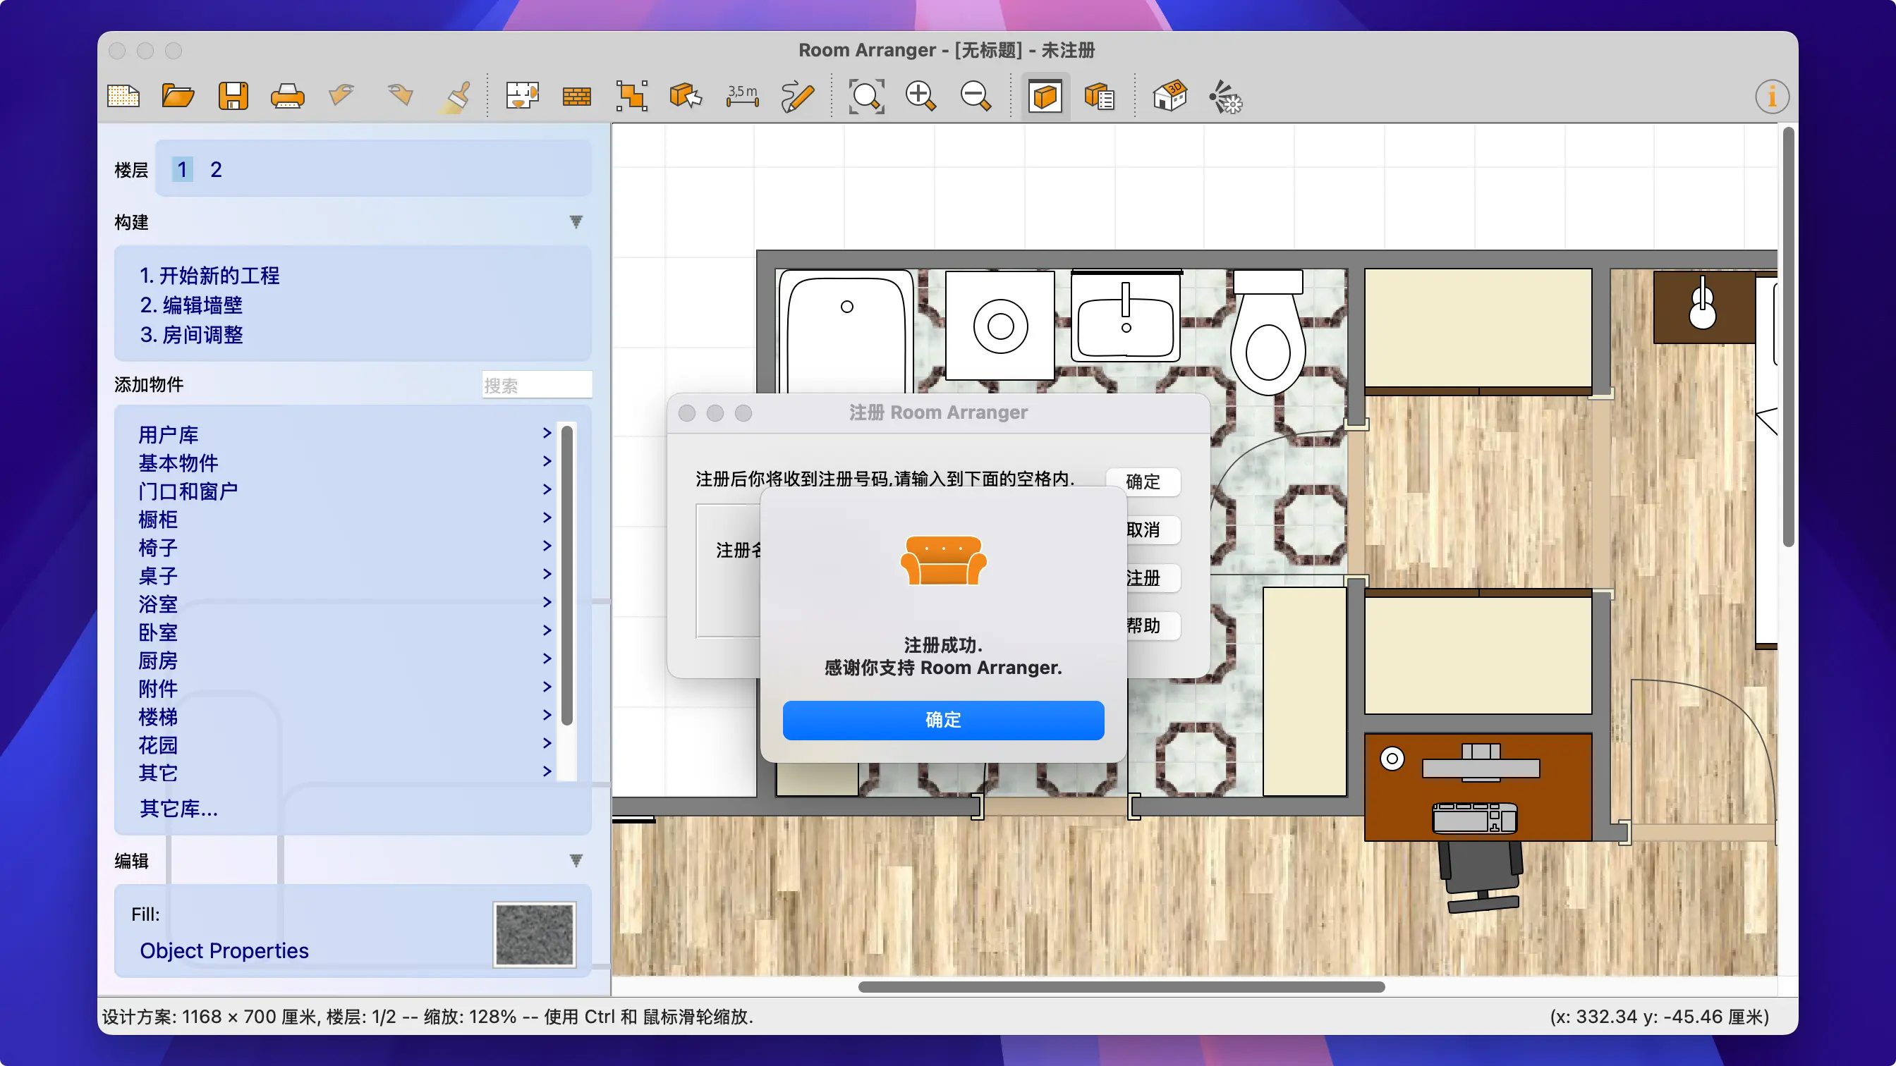Open the 其它库... link
Viewport: 1896px width, 1066px height.
click(x=179, y=809)
